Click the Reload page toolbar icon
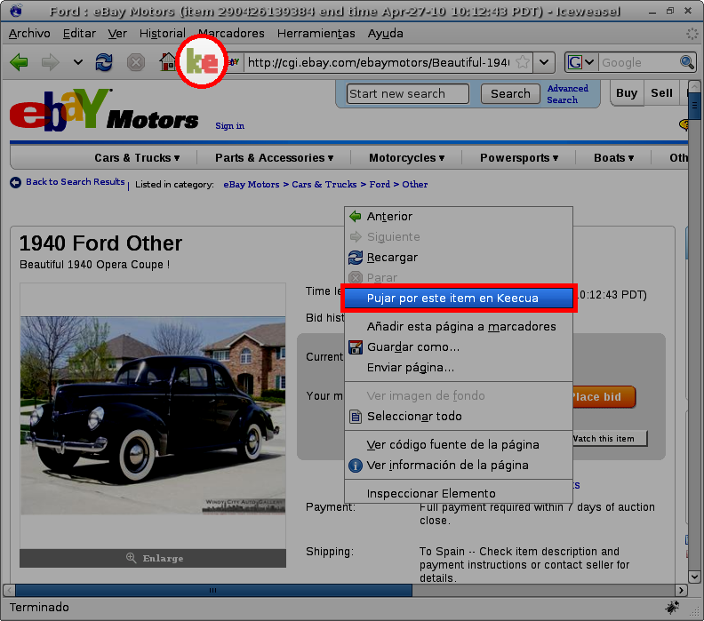Screen dimensions: 704x621 (104, 62)
